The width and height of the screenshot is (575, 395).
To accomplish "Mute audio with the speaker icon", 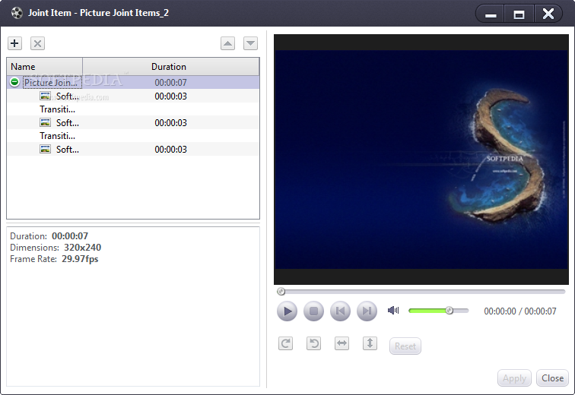I will pos(393,311).
